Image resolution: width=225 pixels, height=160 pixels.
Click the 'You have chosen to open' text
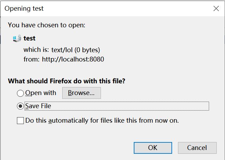tap(46, 25)
